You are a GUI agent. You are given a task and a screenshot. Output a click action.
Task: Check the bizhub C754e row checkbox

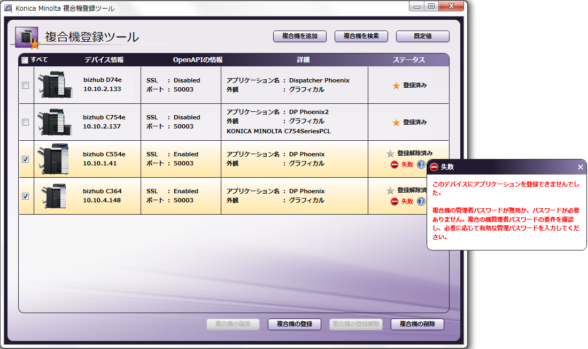[25, 122]
